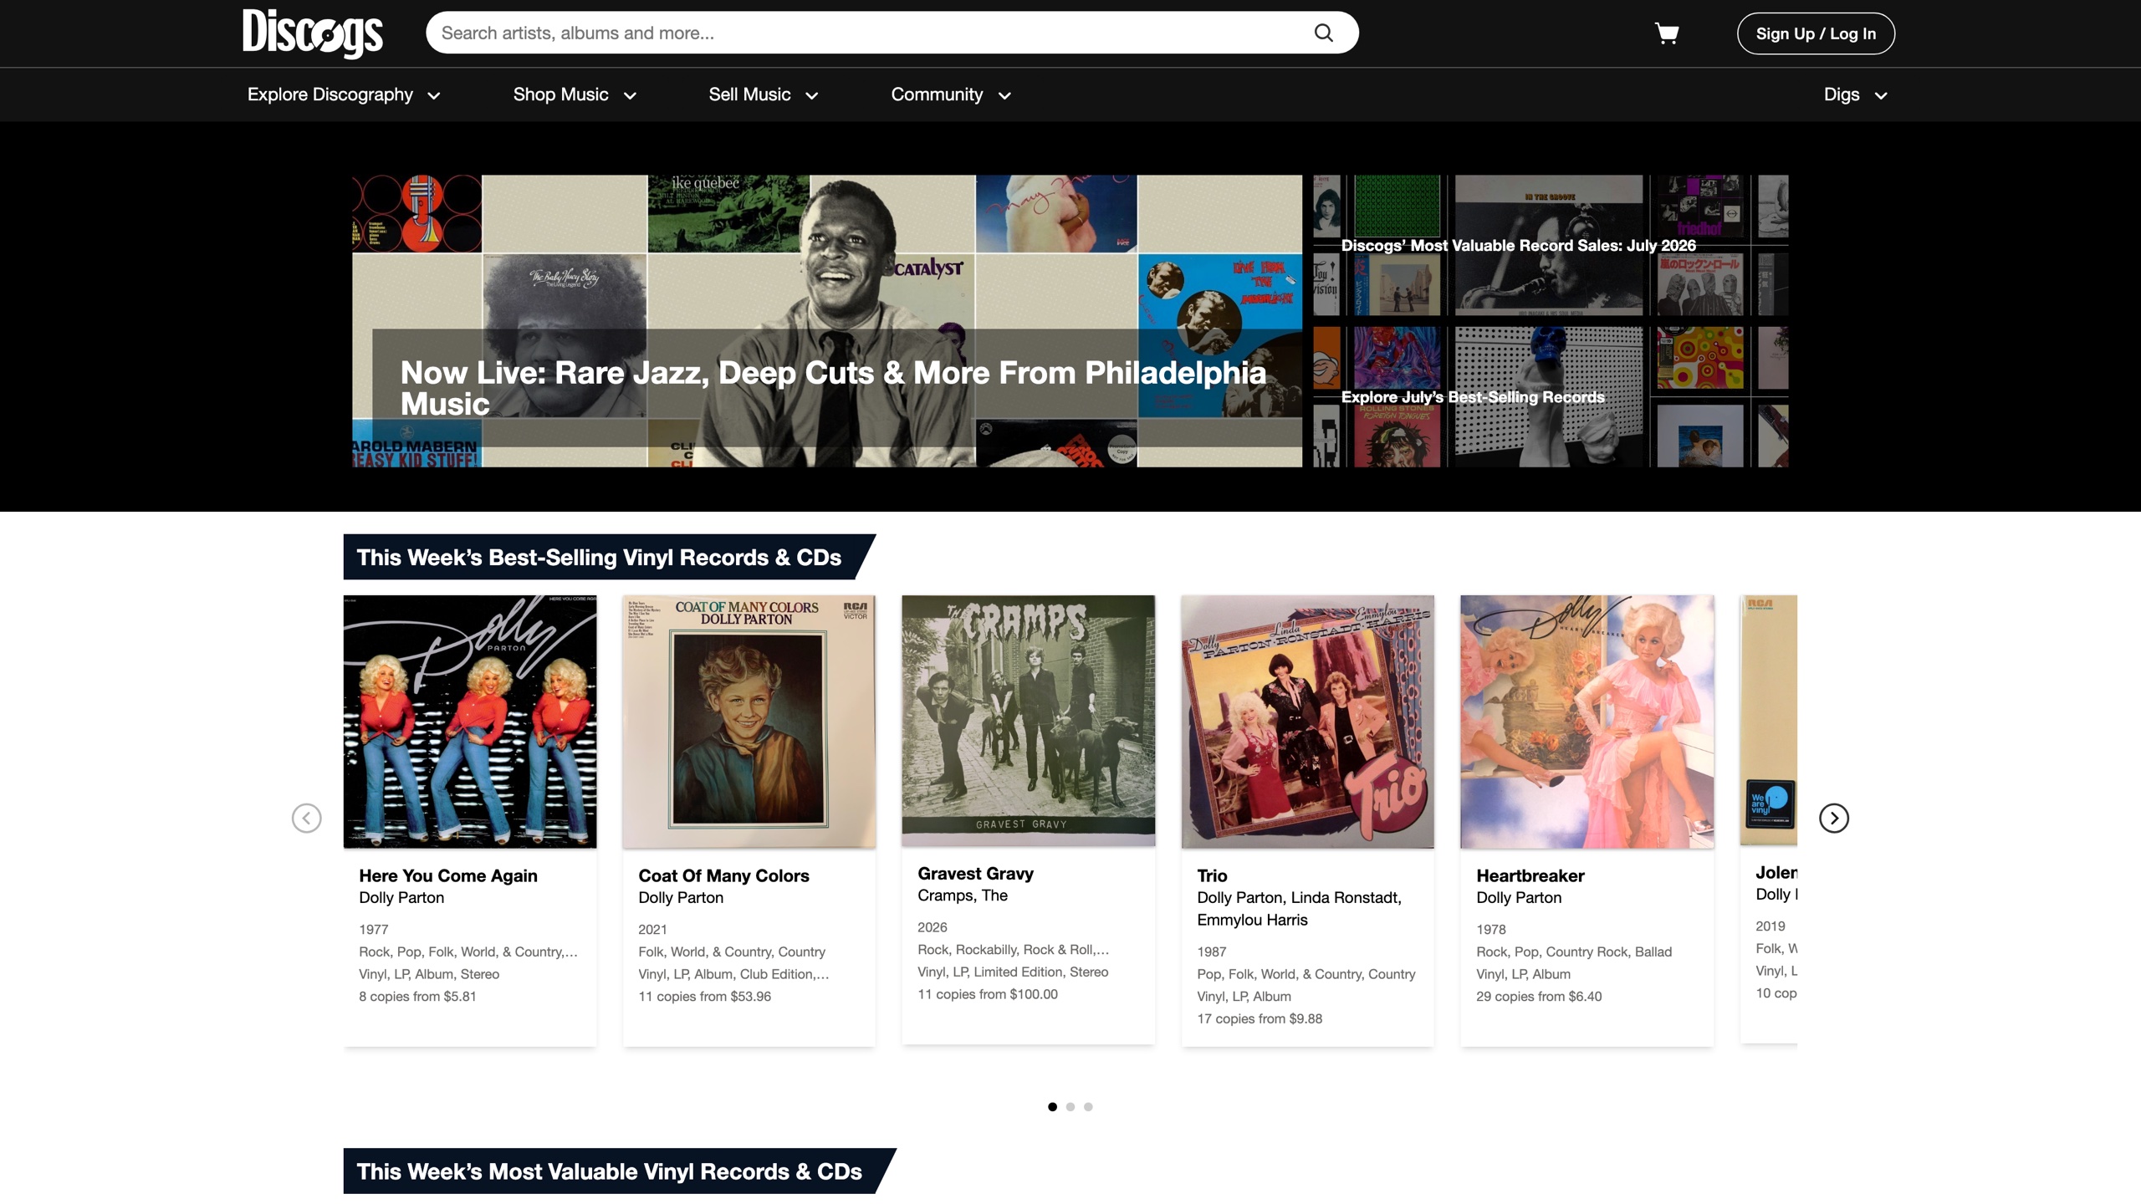This screenshot has width=2141, height=1204.
Task: Click the Discogs logo
Action: (313, 33)
